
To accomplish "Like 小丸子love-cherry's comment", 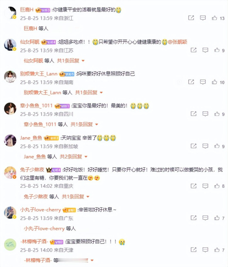I will pyautogui.click(x=217, y=218).
